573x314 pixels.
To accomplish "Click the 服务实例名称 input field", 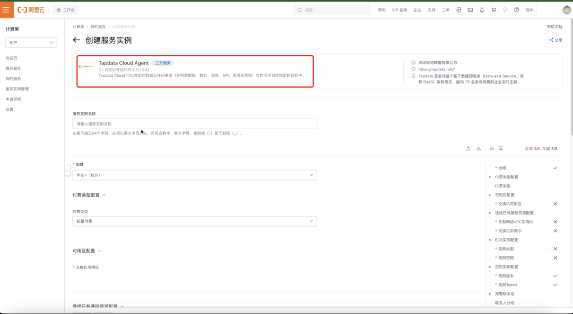I will tap(194, 124).
